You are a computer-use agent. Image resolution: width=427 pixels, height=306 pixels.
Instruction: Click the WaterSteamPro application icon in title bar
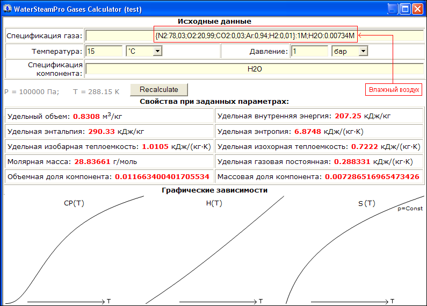coord(8,9)
